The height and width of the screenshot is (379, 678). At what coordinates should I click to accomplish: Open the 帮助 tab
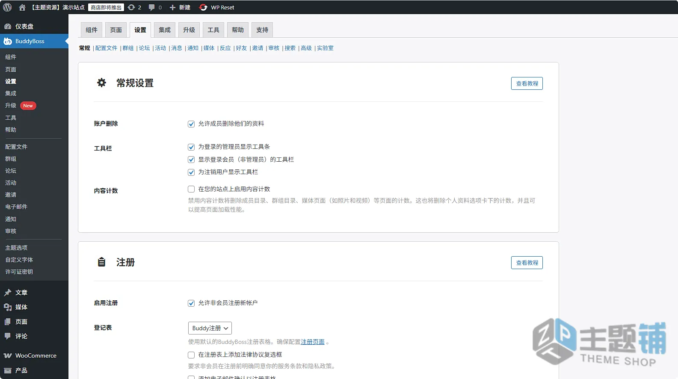pos(238,30)
